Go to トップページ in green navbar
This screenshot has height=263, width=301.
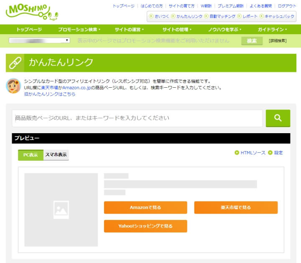(x=29, y=30)
